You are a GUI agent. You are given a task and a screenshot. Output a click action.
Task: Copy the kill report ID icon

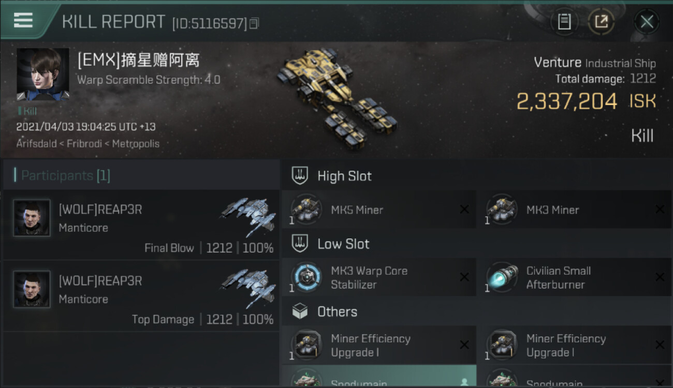coord(254,23)
